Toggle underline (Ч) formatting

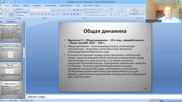click(x=38, y=14)
